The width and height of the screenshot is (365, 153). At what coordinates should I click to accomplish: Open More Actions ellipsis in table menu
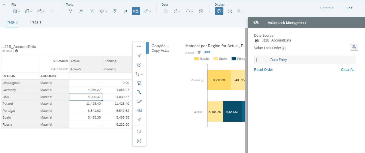point(139,46)
